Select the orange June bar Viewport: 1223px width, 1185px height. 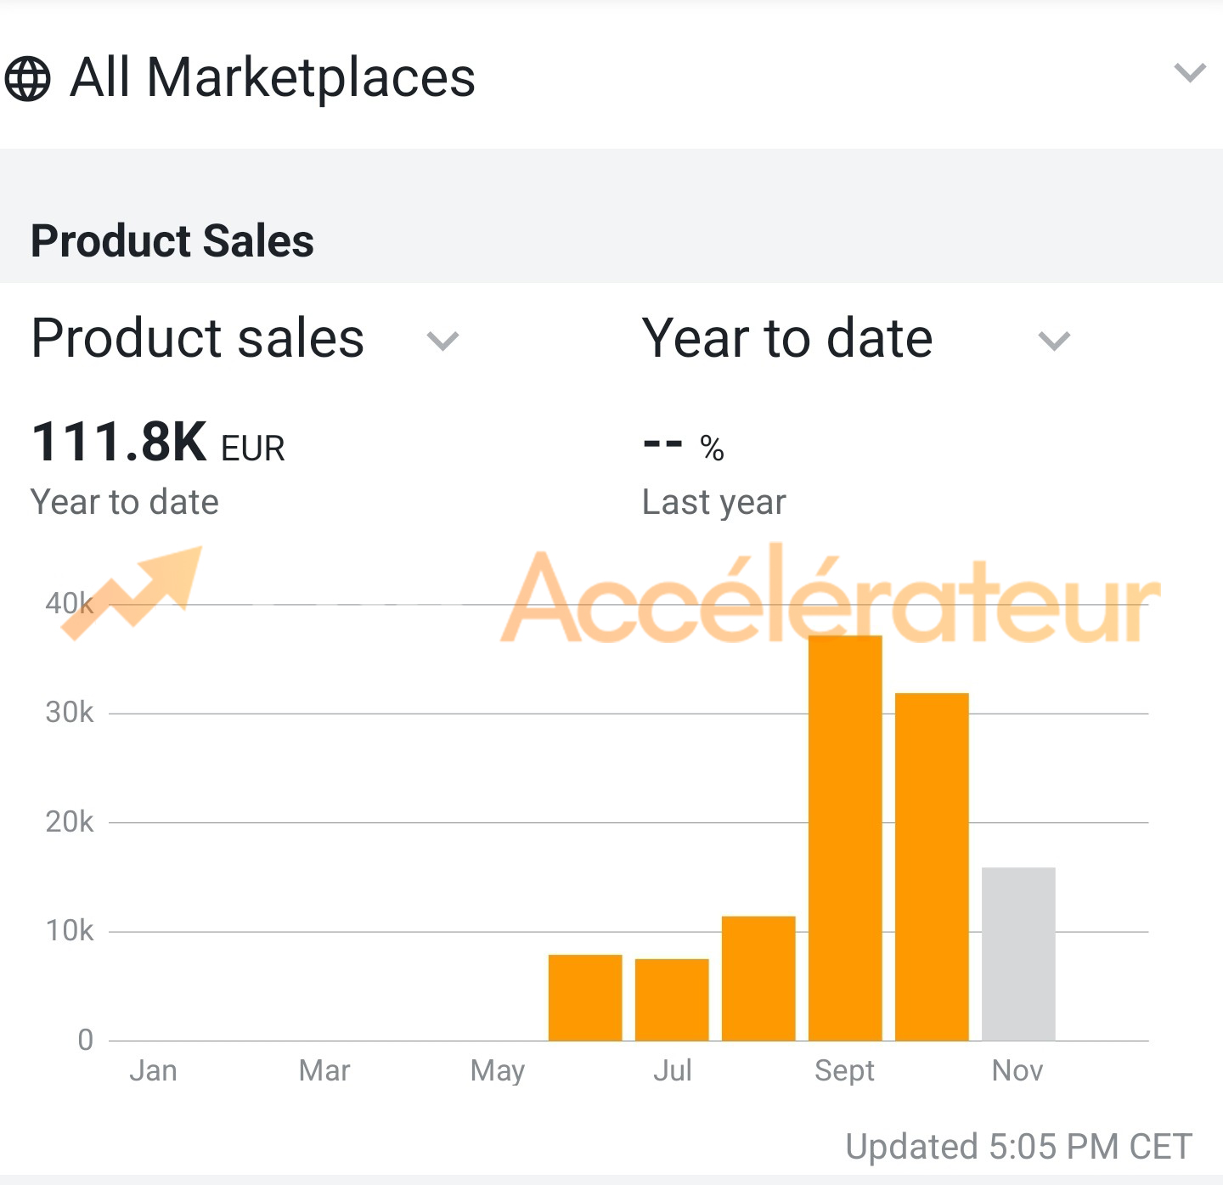point(585,997)
